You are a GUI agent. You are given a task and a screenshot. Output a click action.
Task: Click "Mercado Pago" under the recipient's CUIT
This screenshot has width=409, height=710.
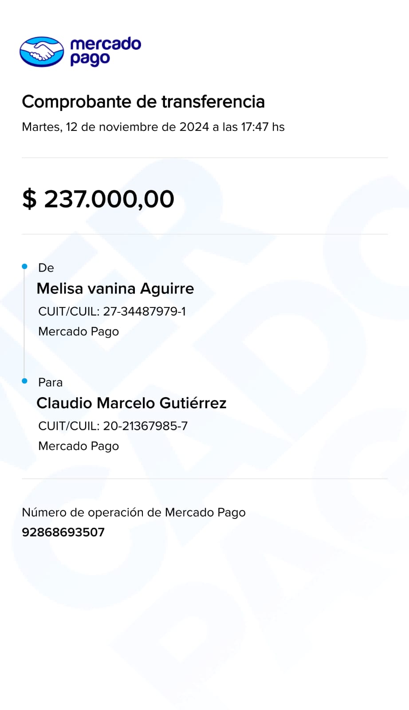pyautogui.click(x=79, y=446)
